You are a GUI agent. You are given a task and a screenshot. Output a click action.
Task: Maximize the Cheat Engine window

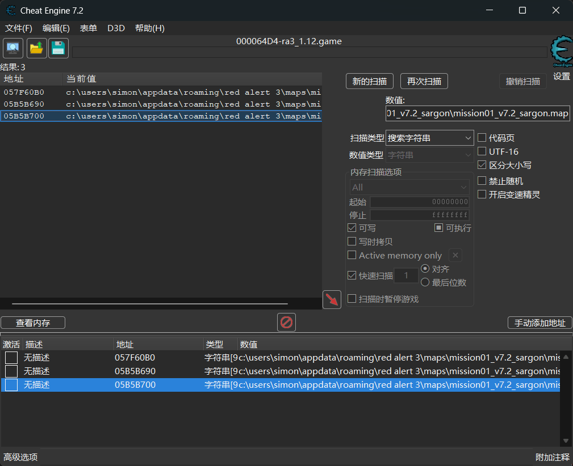(x=522, y=10)
